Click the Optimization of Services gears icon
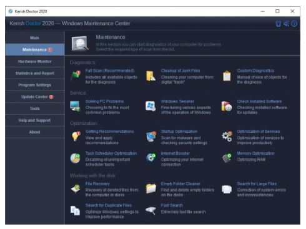Image resolution: width=306 pixels, height=229 pixels. [x=227, y=137]
